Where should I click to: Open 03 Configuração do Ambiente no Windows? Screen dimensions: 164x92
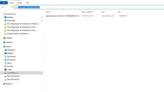pyautogui.click(x=23, y=24)
